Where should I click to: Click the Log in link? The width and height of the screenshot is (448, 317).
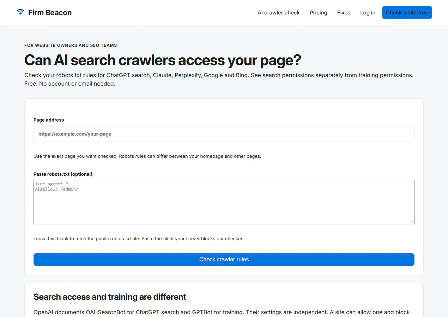pos(368,13)
